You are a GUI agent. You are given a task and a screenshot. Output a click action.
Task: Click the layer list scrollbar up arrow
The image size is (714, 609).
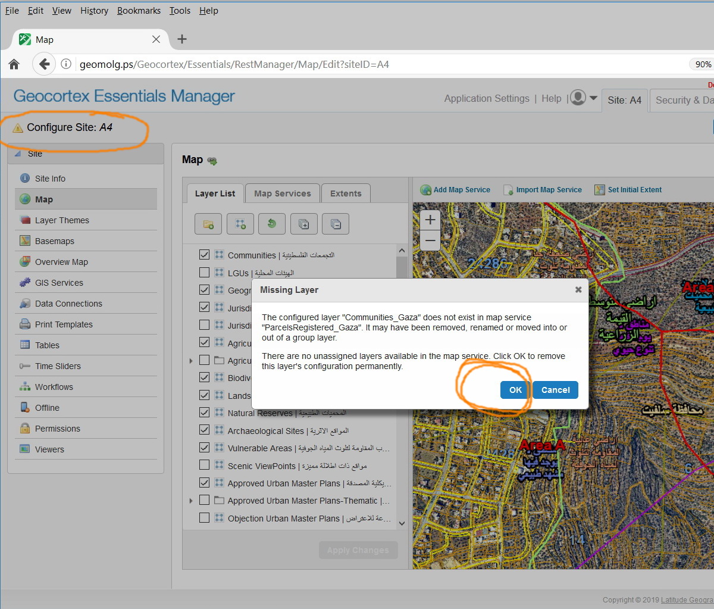tap(402, 251)
